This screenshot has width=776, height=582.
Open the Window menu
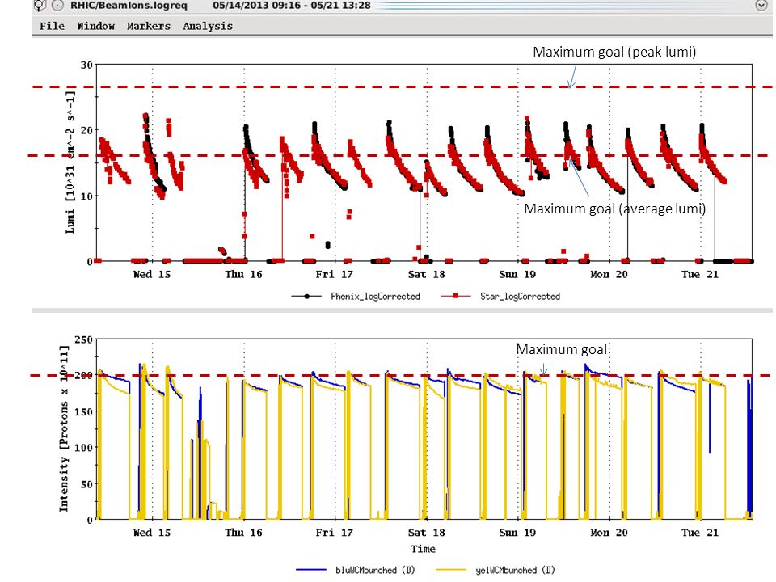coord(96,26)
